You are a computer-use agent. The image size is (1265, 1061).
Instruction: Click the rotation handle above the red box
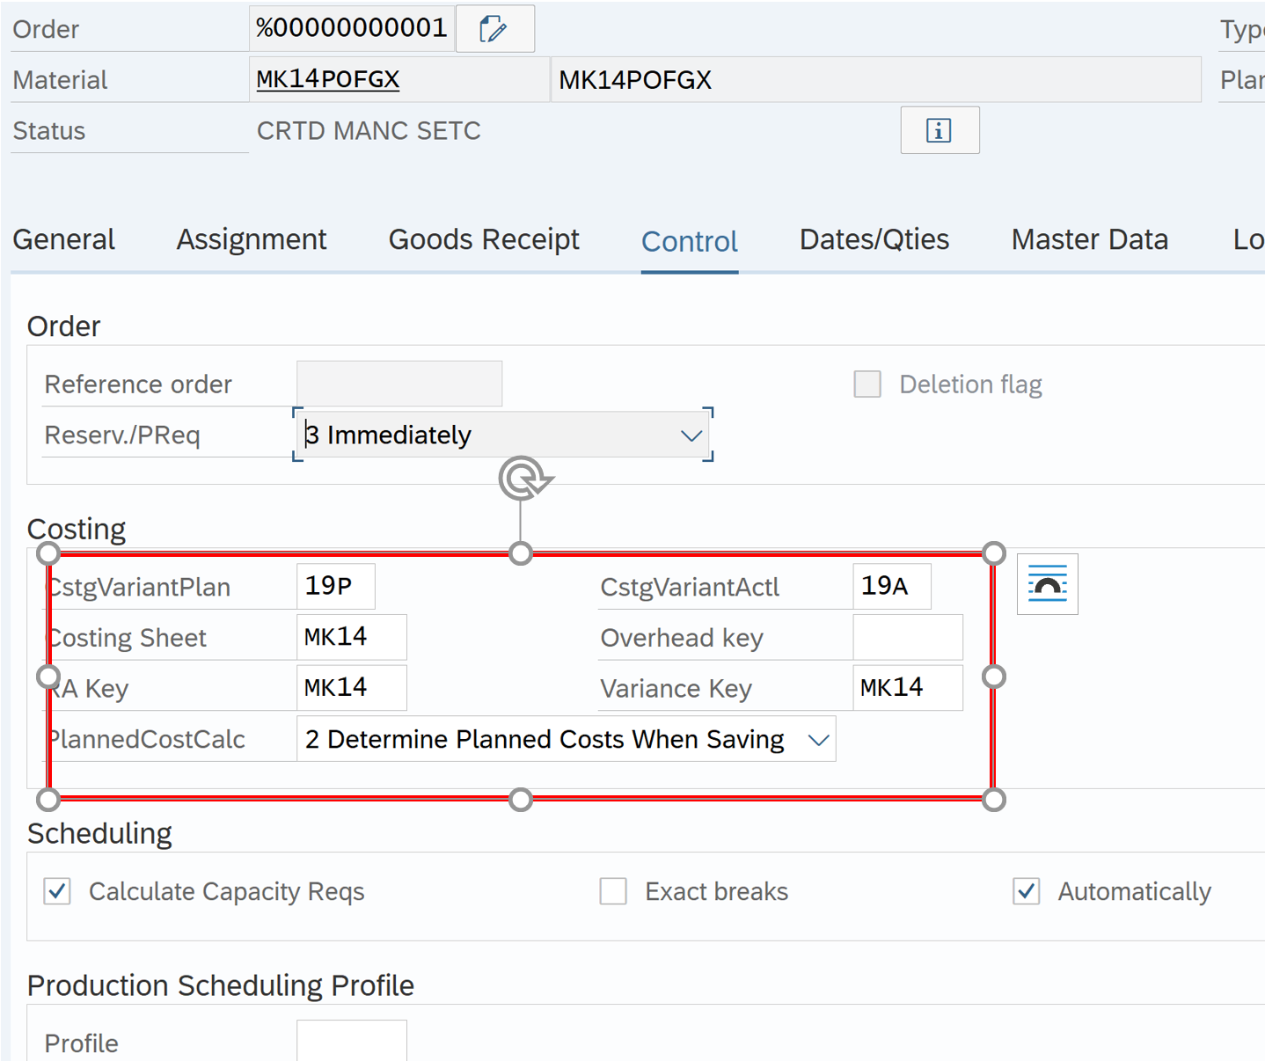524,479
